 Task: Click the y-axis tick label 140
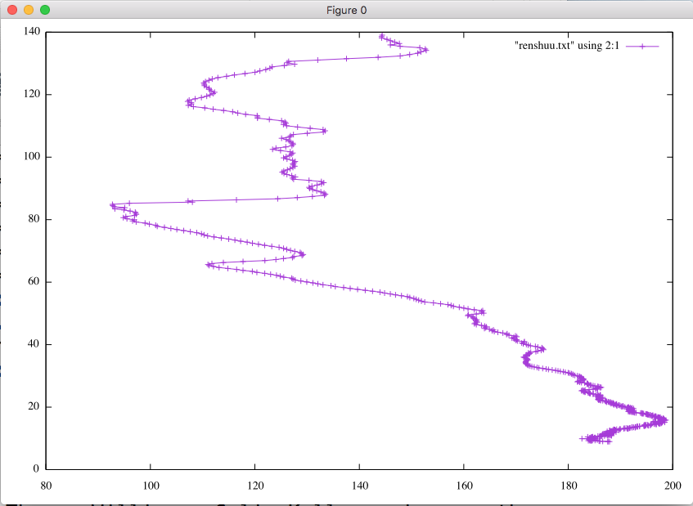click(x=32, y=32)
